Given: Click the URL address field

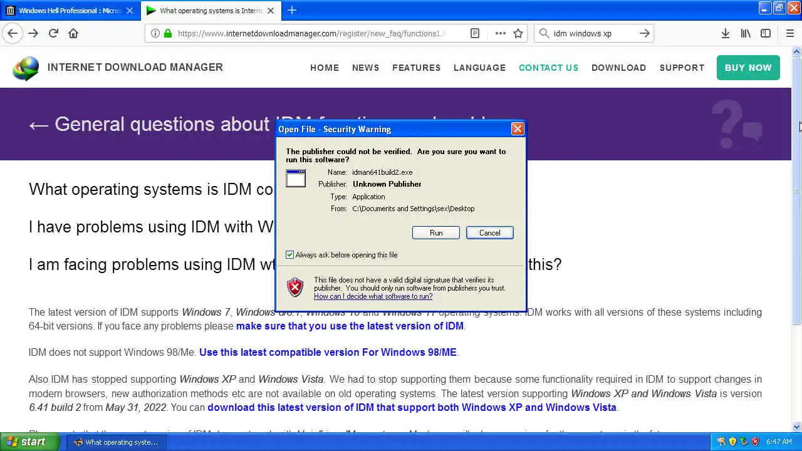Looking at the screenshot, I should click(x=310, y=33).
